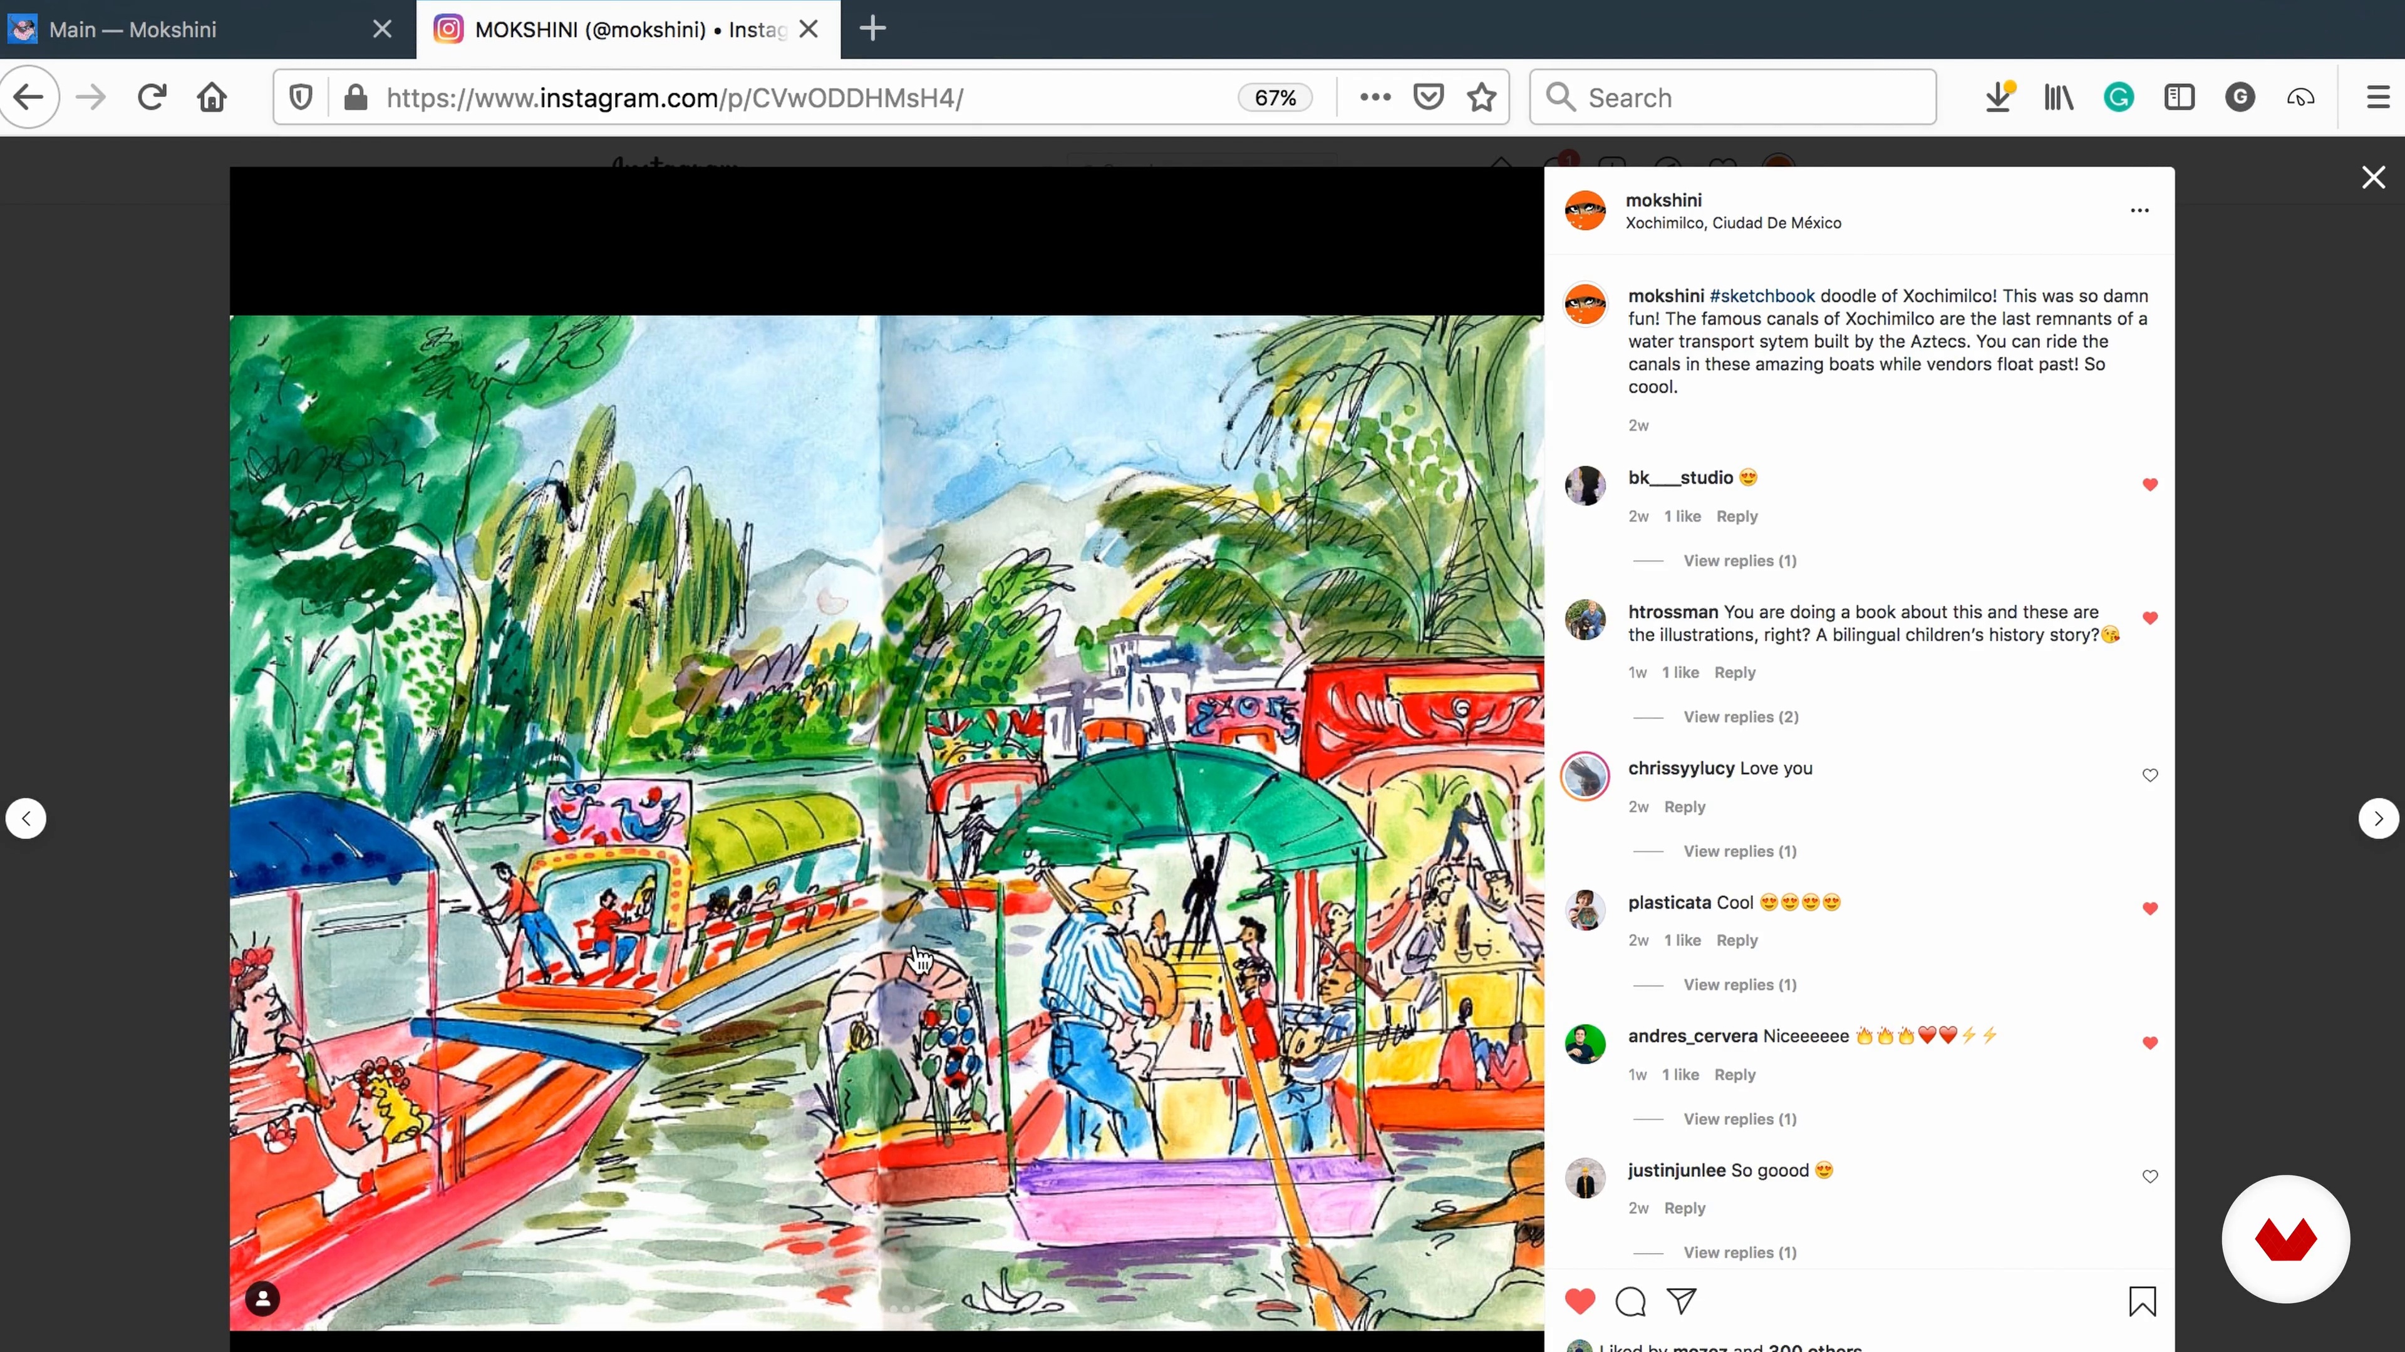The width and height of the screenshot is (2405, 1352).
Task: Open the downloads panel
Action: 1998,97
